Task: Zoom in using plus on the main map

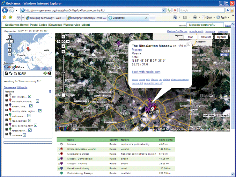Action: pos(63,52)
